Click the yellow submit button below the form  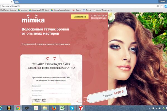[51, 104]
